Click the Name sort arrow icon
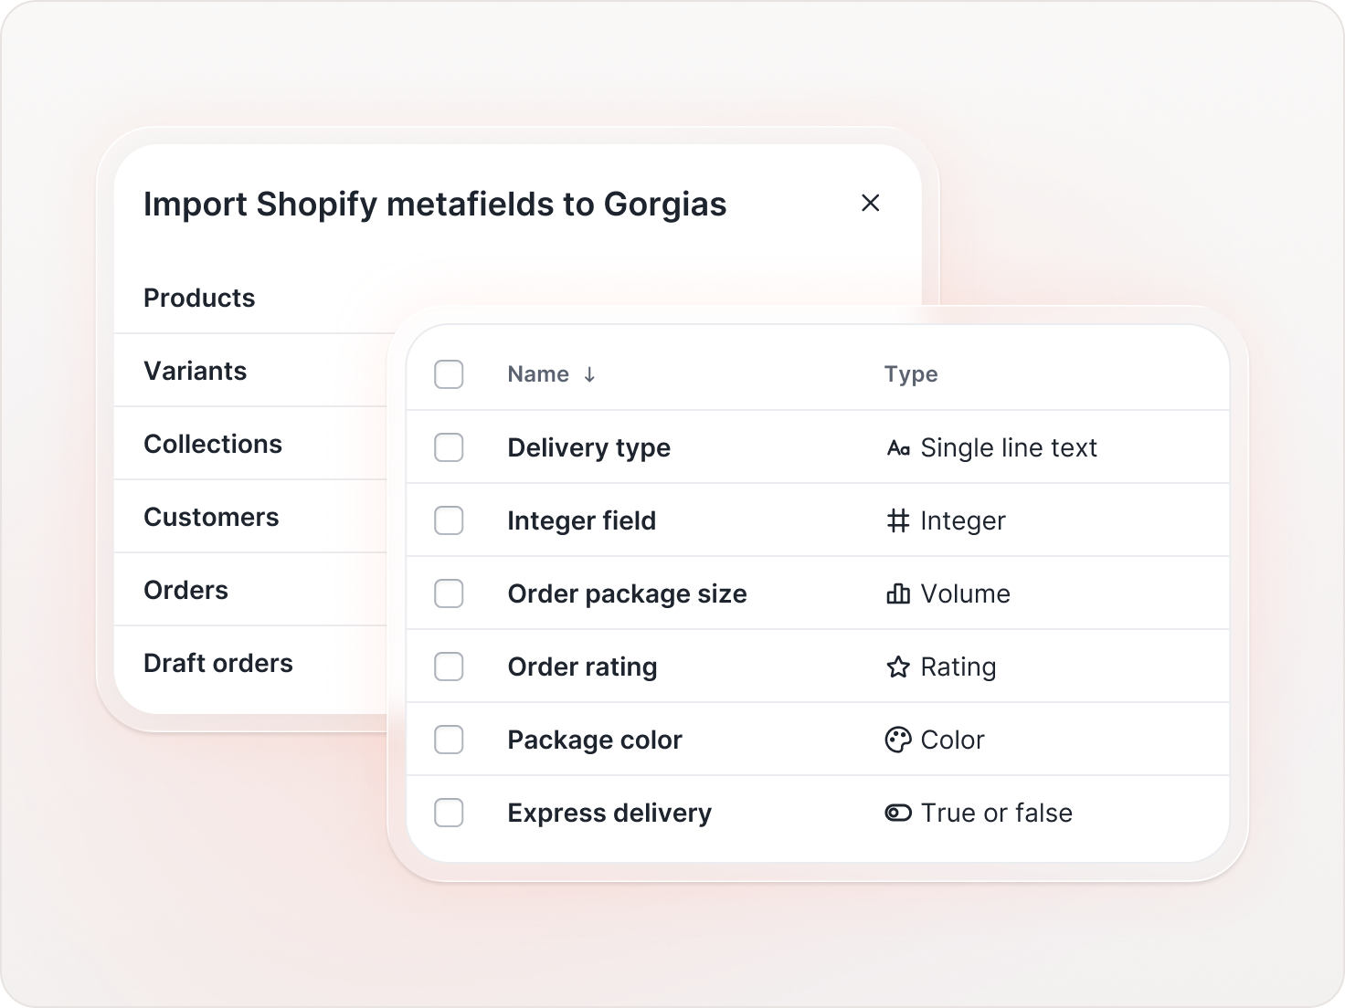1345x1008 pixels. [589, 374]
